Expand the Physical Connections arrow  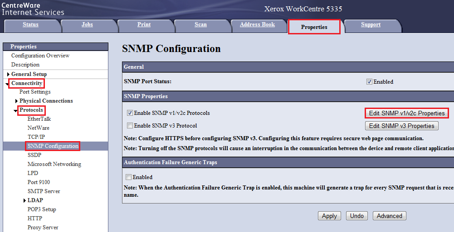coord(17,101)
